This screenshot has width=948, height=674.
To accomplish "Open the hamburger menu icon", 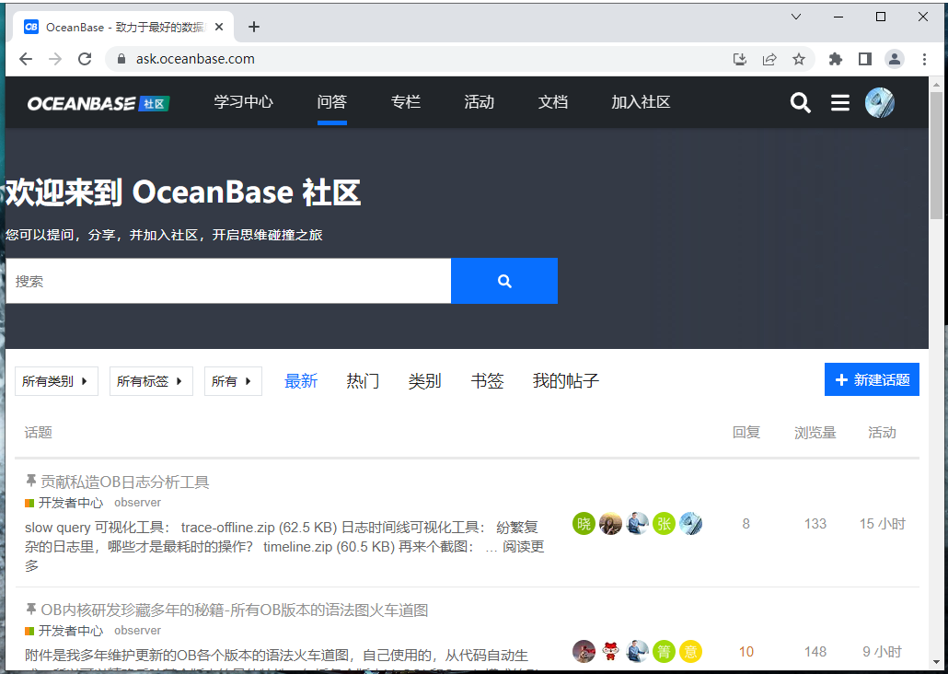I will pyautogui.click(x=839, y=103).
